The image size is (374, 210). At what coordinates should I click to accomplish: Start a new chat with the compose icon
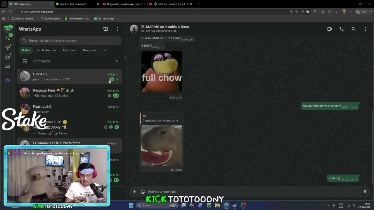105,29
